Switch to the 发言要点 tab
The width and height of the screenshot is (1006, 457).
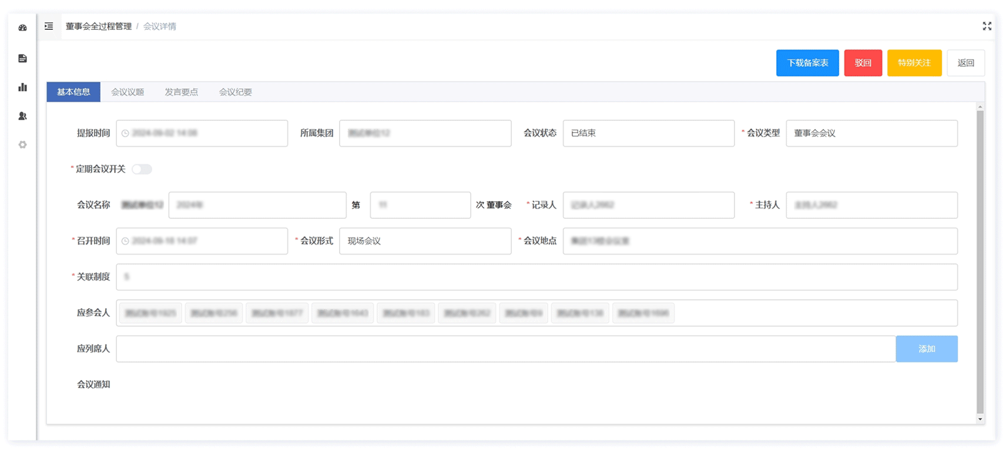pyautogui.click(x=182, y=92)
